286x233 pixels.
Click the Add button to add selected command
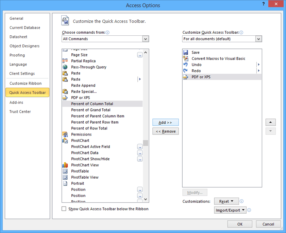click(165, 122)
